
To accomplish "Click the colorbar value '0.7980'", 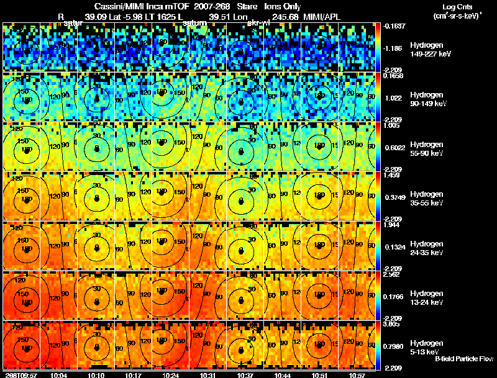I will coord(394,346).
